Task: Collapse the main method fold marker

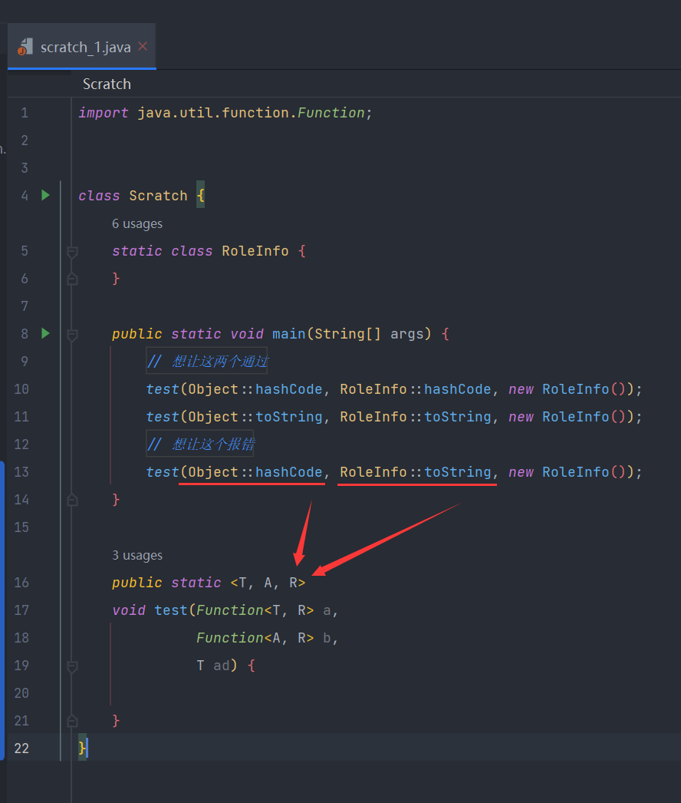Action: pyautogui.click(x=72, y=334)
